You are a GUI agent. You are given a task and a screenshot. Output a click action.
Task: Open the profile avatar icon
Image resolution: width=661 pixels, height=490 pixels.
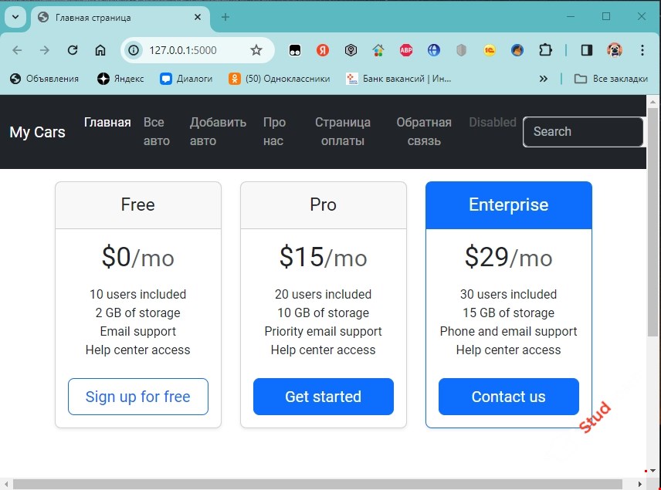(615, 50)
